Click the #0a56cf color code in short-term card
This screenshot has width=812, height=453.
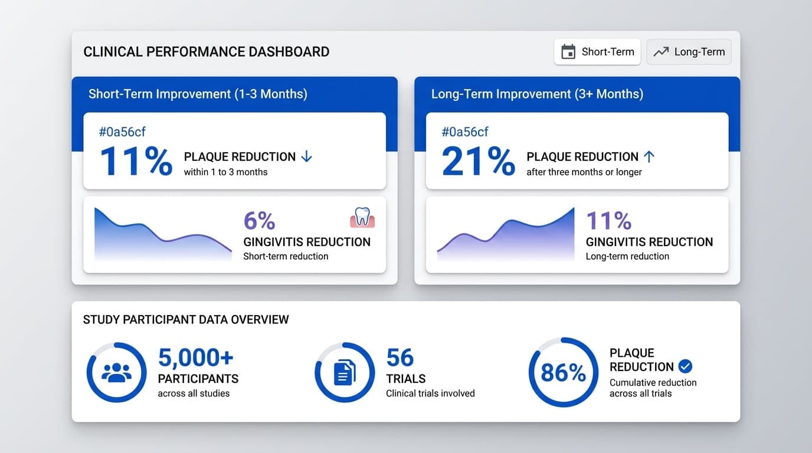[122, 132]
